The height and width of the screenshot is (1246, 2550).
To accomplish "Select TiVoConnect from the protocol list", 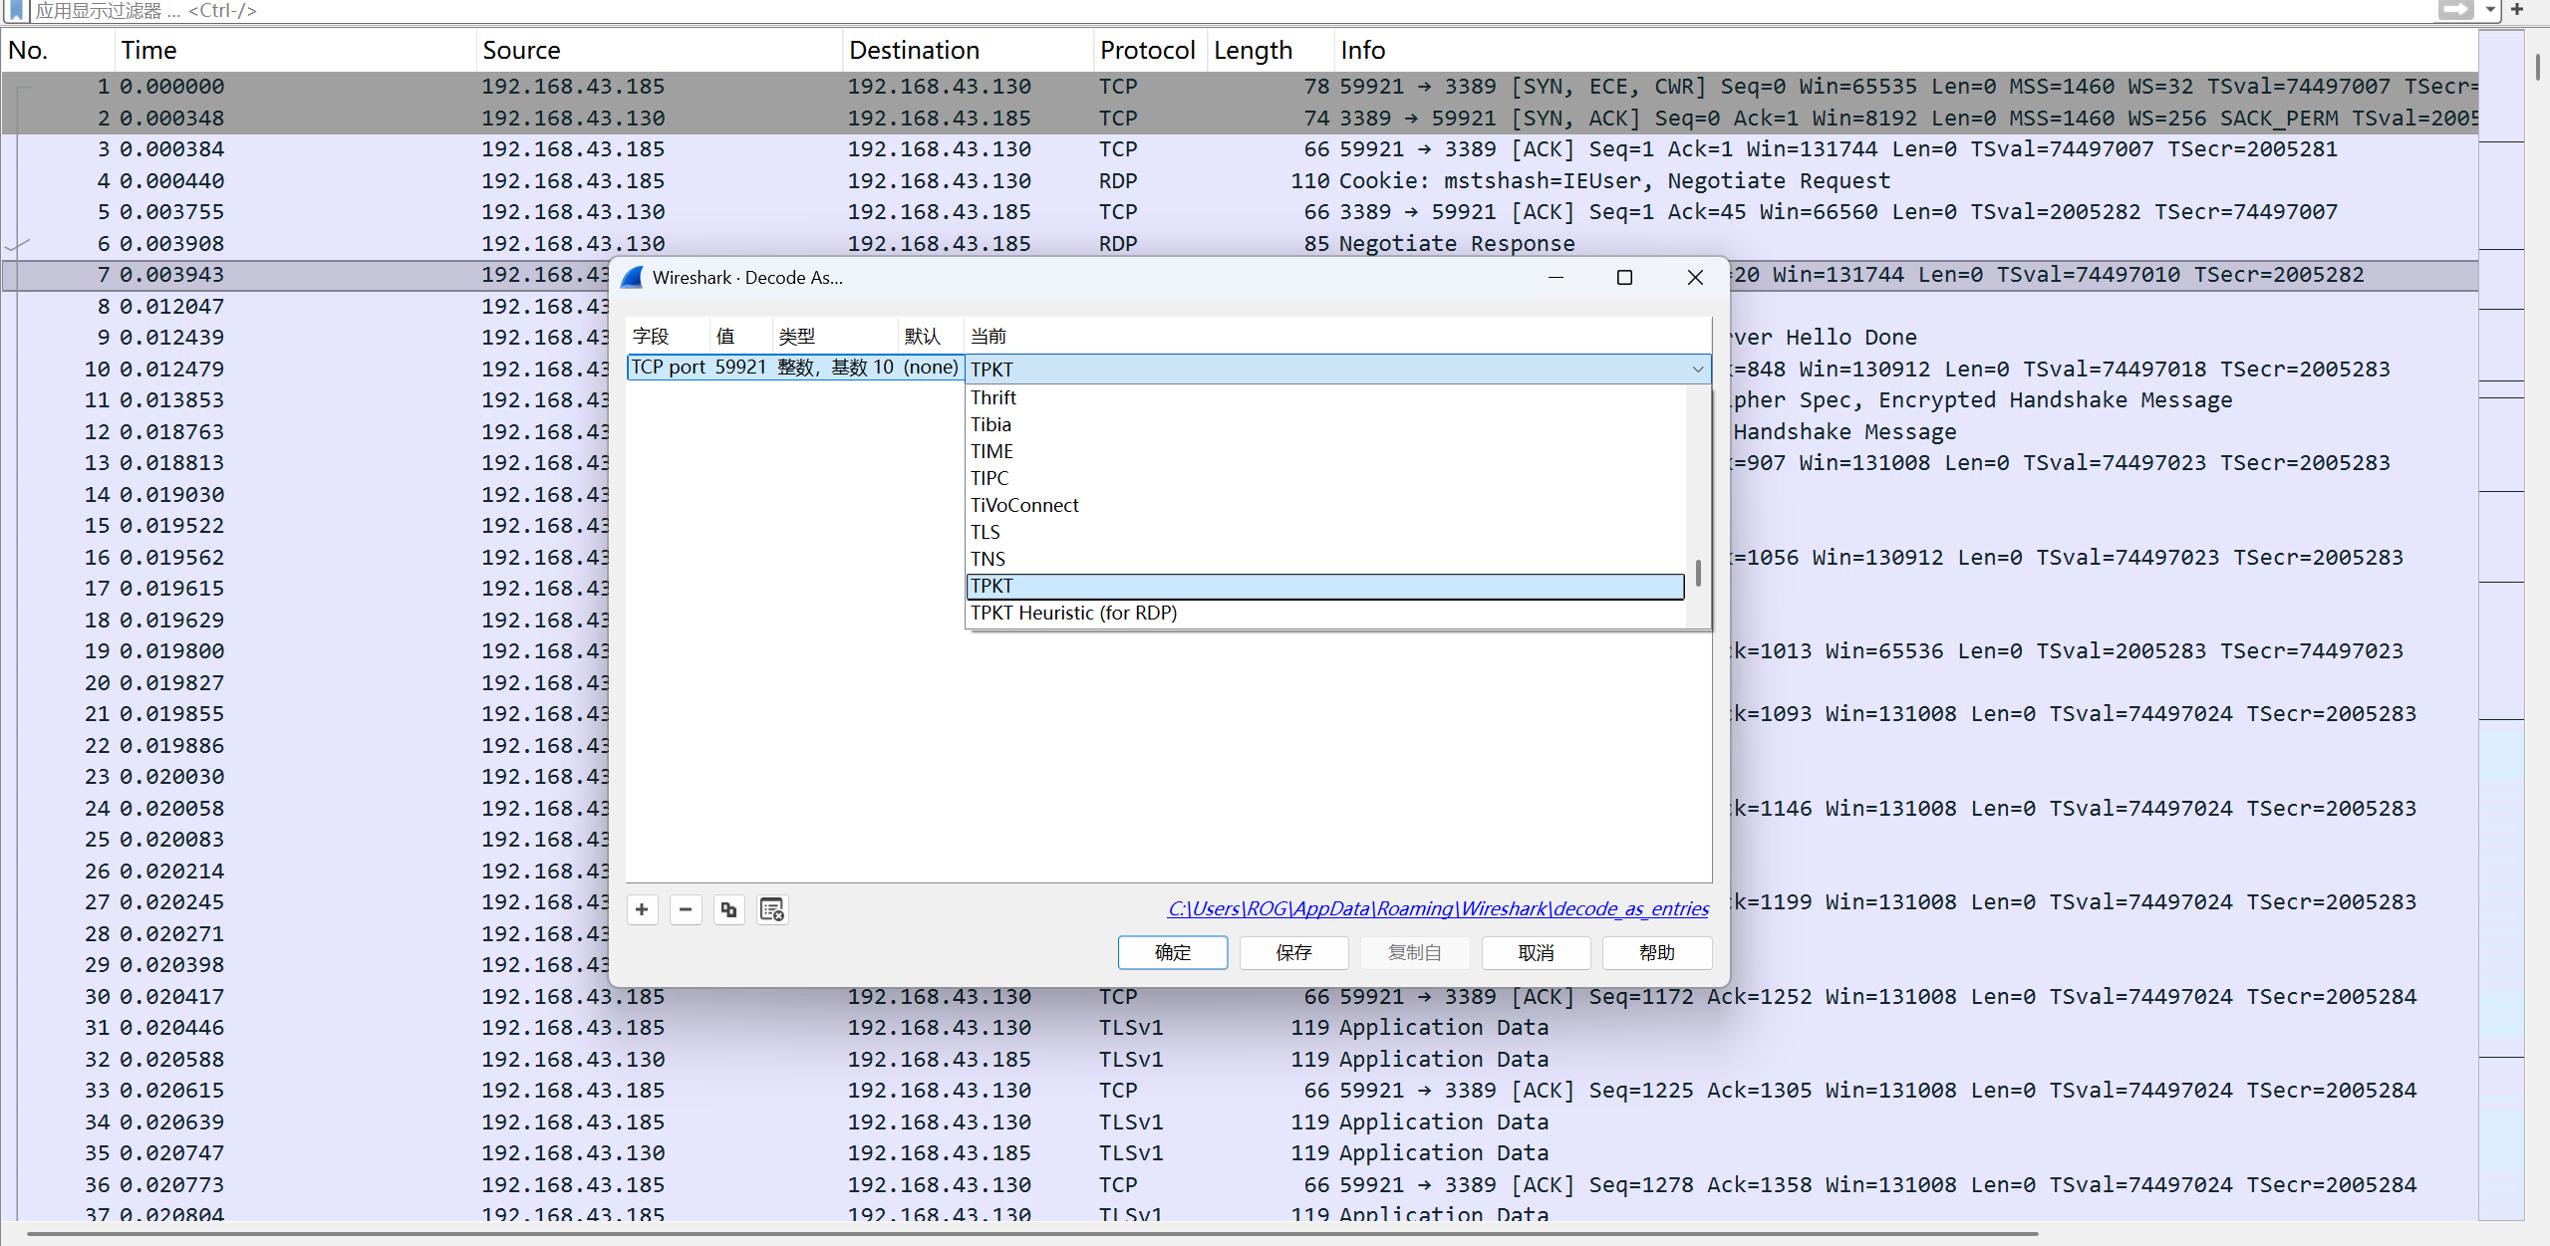I will [x=1024, y=505].
